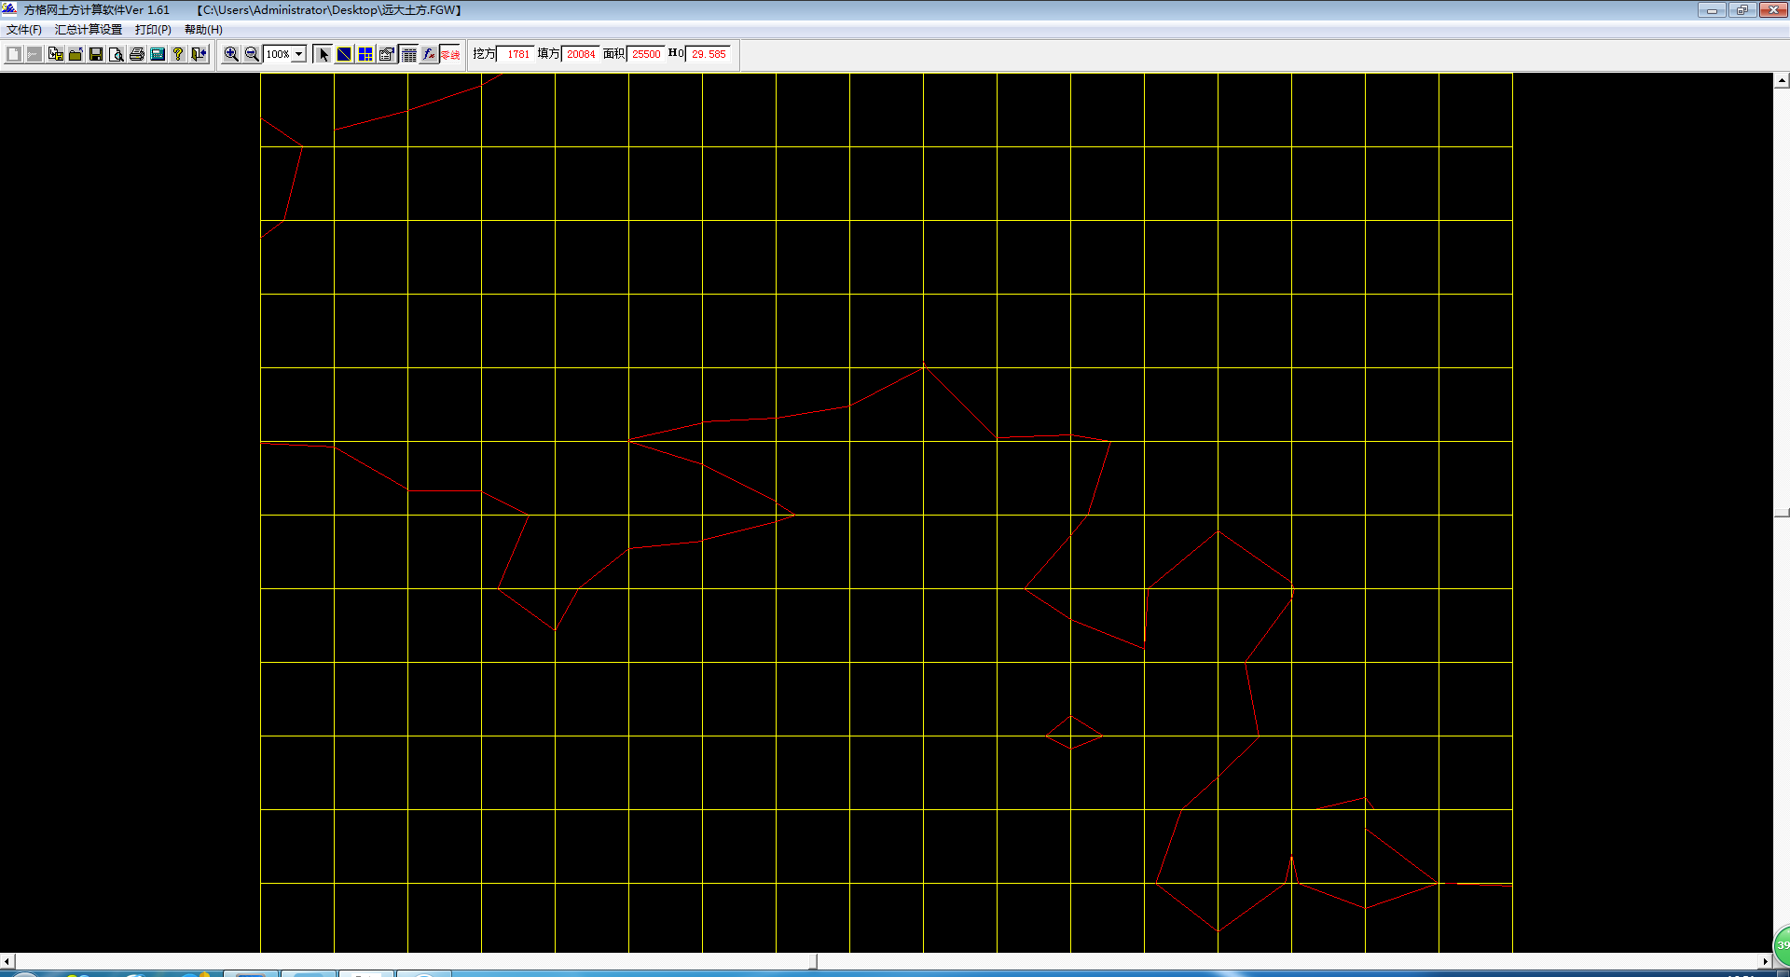Click the fx formula icon
This screenshot has height=977, width=1790.
429,54
